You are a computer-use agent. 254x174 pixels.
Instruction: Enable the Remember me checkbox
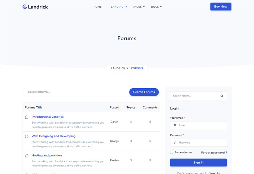(172, 152)
